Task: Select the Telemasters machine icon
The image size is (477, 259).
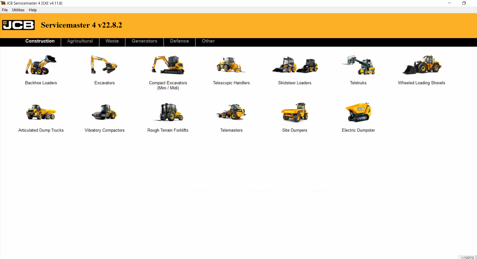Action: point(231,112)
